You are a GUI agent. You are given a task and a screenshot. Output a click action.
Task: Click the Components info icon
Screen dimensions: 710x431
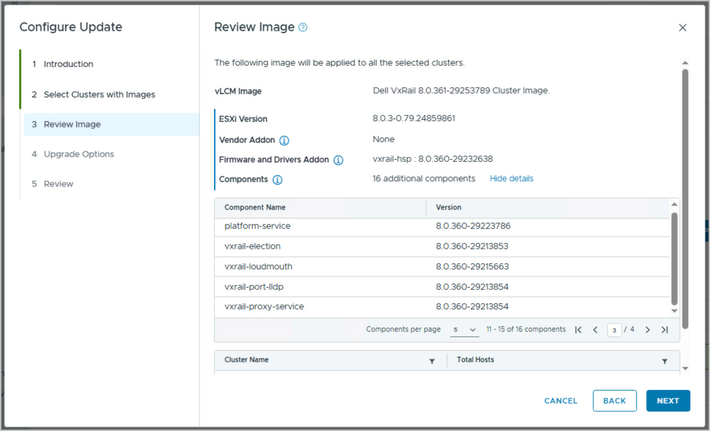pos(277,180)
